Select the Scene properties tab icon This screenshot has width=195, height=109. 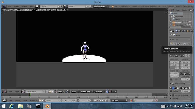tap(182, 31)
